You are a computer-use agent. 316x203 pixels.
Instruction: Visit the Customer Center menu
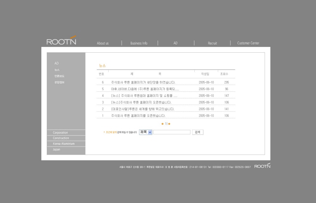(x=248, y=43)
